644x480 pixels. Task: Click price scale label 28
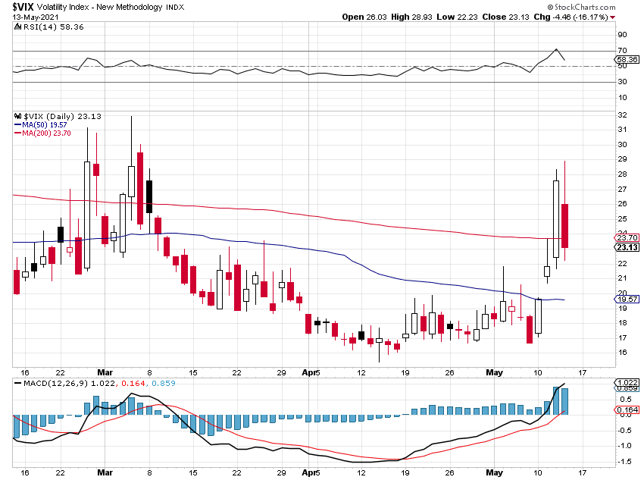pos(623,174)
